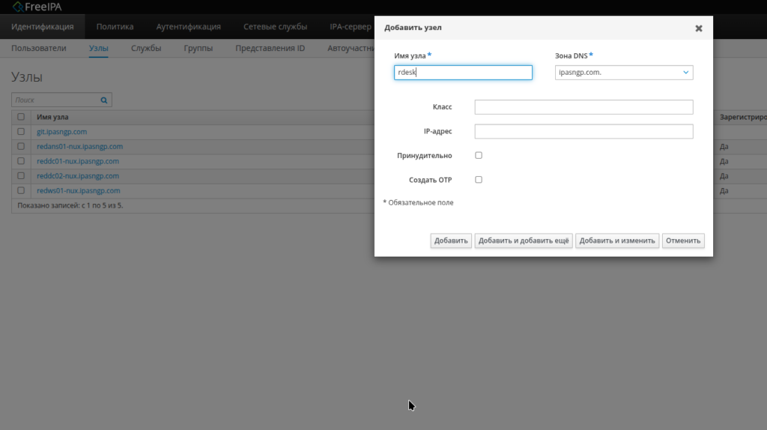Toggle the Создать OTP checkbox

479,180
